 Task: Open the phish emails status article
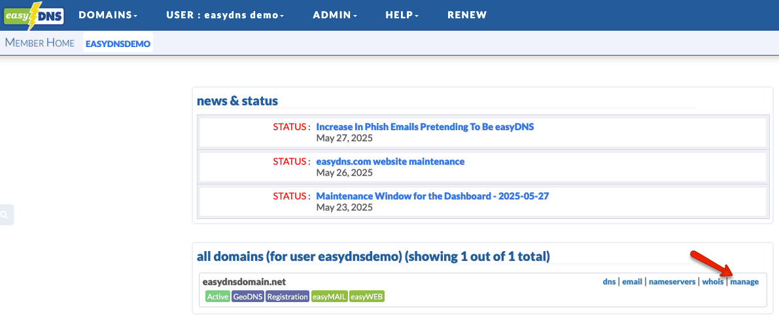(x=424, y=127)
